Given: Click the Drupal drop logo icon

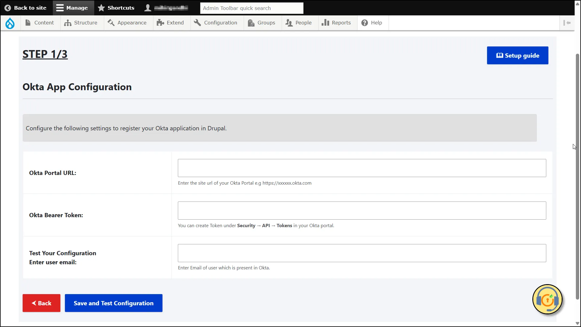Looking at the screenshot, I should 10,23.
